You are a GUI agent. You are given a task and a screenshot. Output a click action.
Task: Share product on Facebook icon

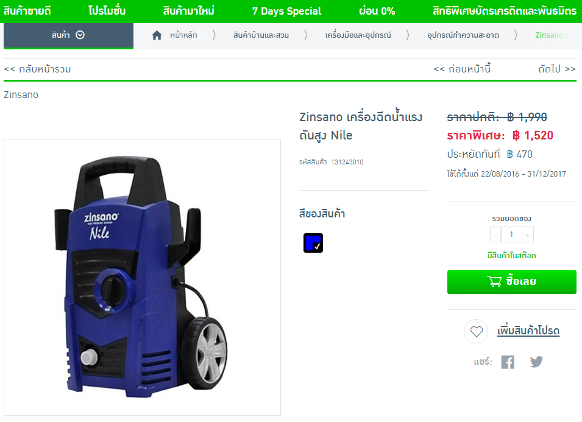[x=508, y=362]
